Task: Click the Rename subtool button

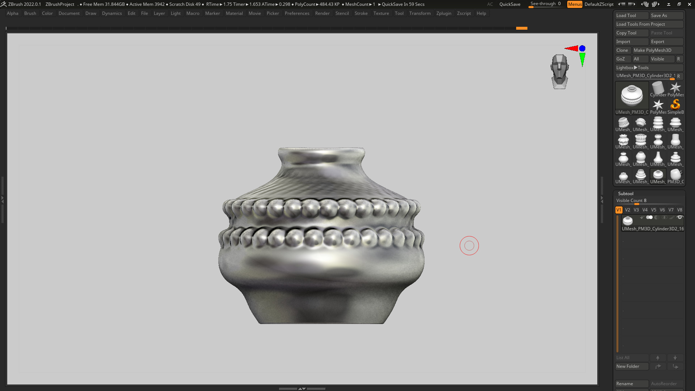Action: click(632, 384)
